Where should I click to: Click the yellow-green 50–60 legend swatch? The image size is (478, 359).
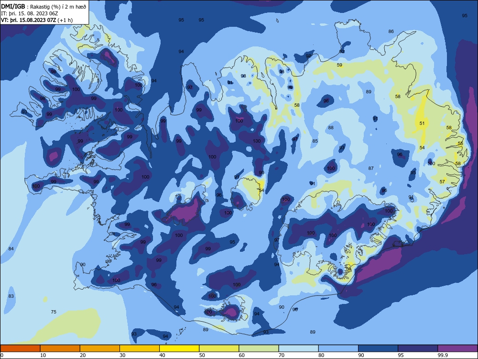coord(219,348)
